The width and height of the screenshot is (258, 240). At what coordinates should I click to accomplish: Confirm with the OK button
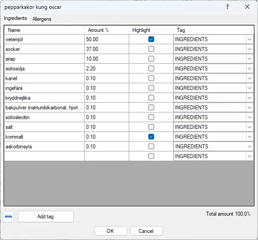pyautogui.click(x=111, y=231)
